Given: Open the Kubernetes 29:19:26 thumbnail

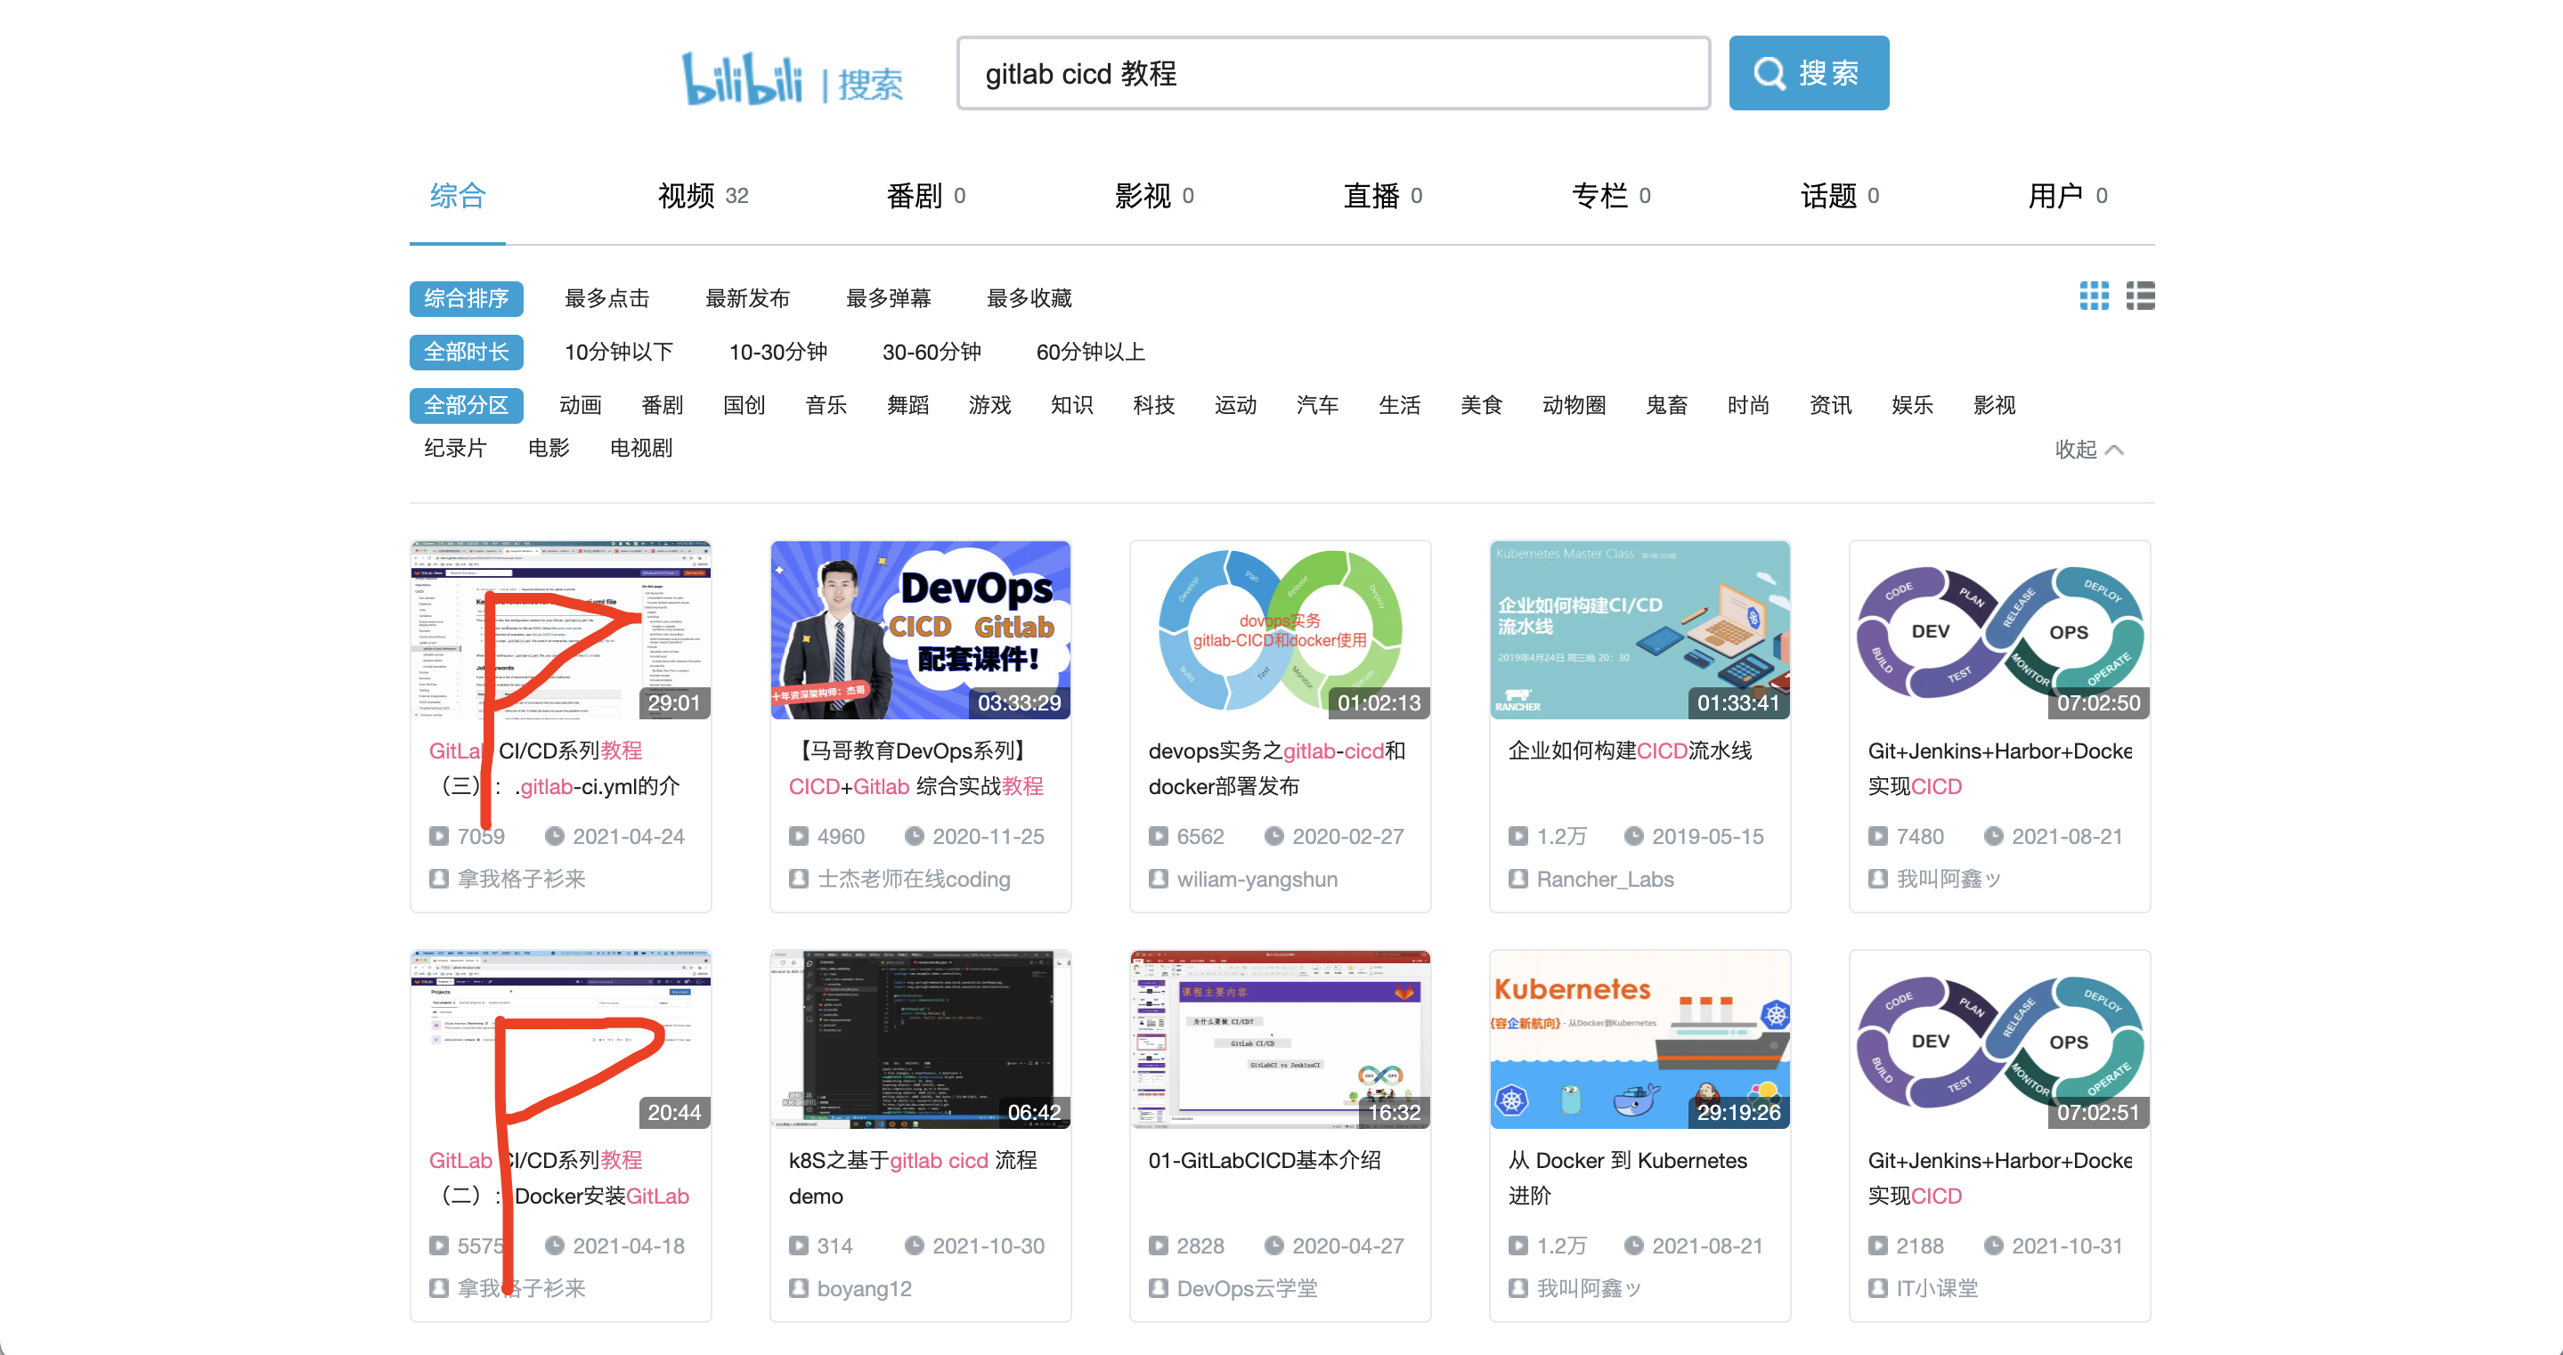Looking at the screenshot, I should (x=1640, y=1040).
